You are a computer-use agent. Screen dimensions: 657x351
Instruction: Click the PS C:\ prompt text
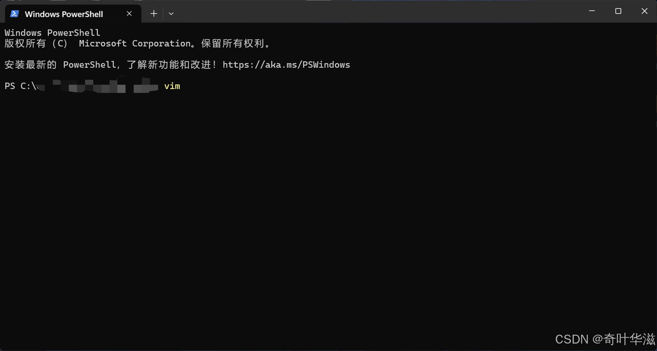(21, 86)
